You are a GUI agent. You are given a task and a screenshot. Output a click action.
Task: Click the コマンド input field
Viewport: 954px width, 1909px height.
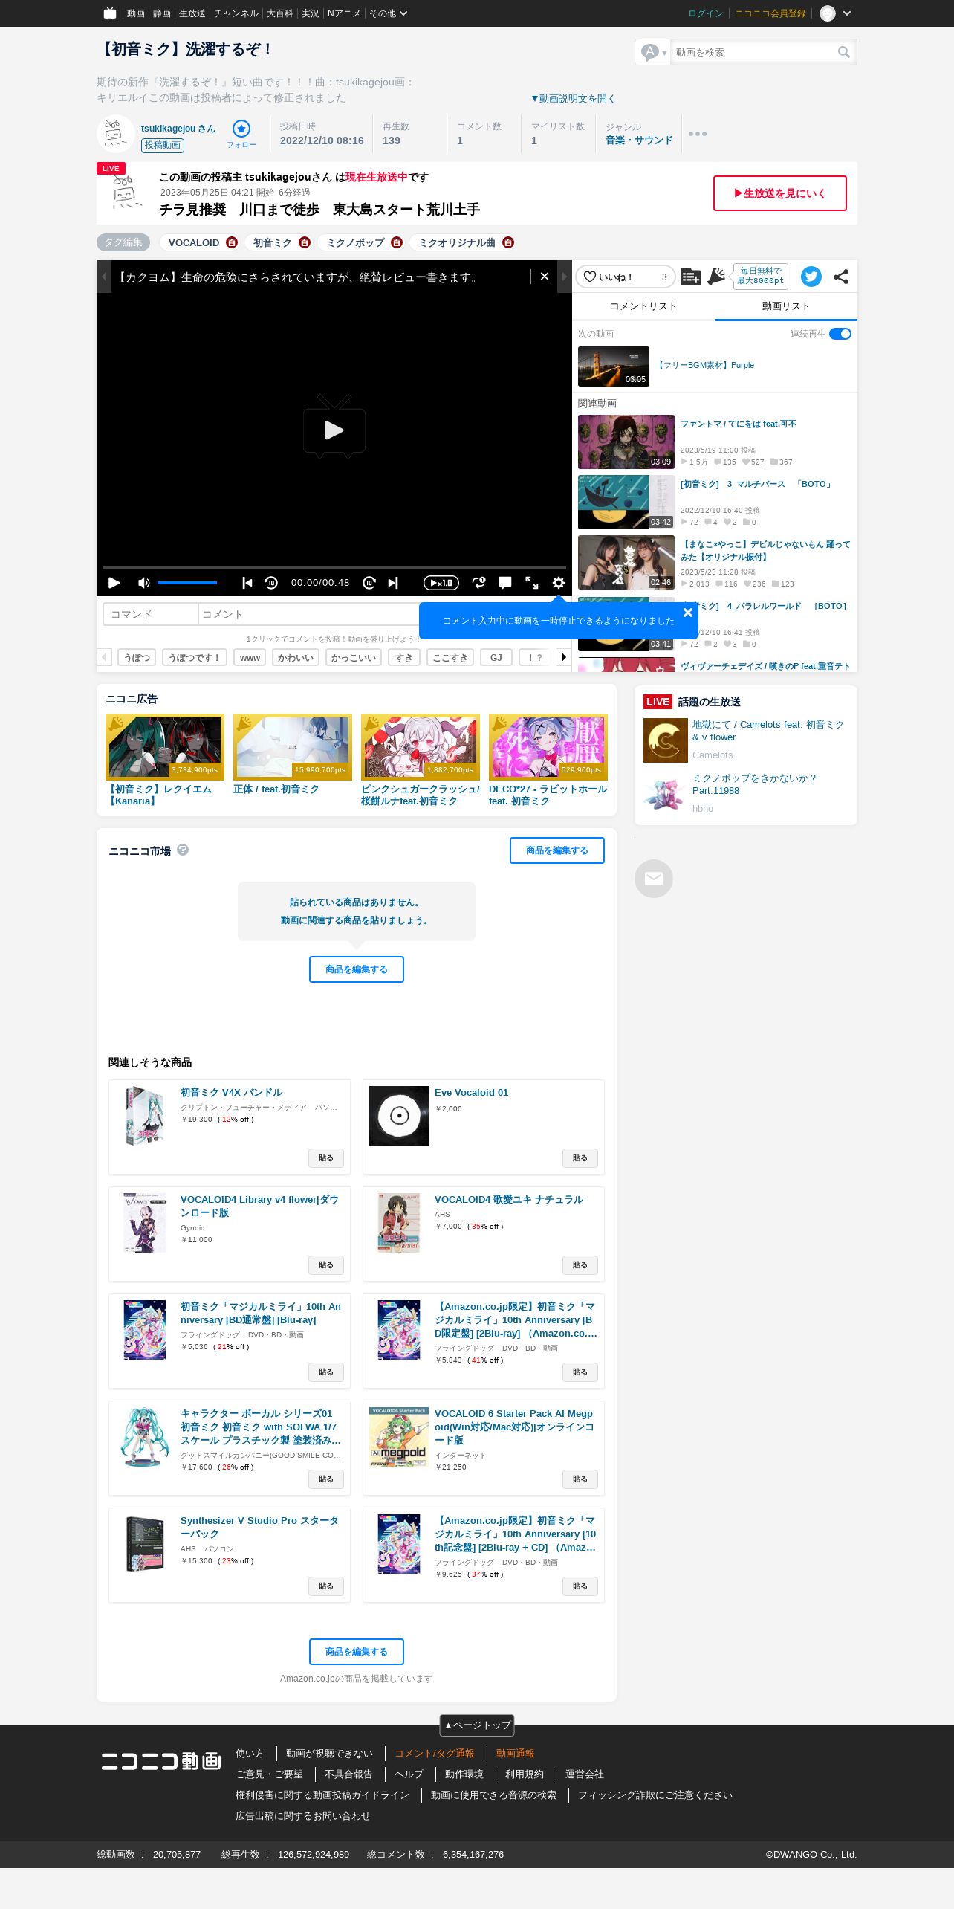(x=151, y=614)
